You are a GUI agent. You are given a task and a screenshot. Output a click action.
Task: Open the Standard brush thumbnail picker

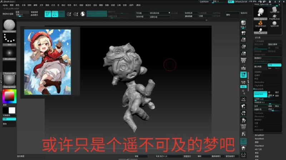[x=9, y=26]
